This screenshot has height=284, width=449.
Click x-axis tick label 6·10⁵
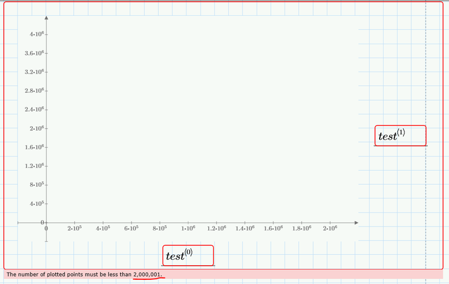coord(131,228)
